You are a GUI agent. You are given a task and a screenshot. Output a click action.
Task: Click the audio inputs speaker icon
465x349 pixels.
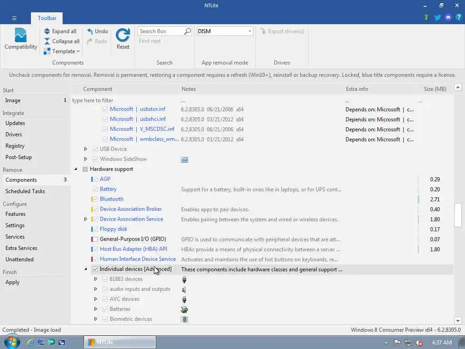click(x=184, y=289)
